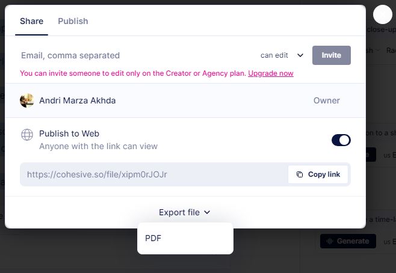
Task: Select the Share tab
Action: pyautogui.click(x=31, y=21)
